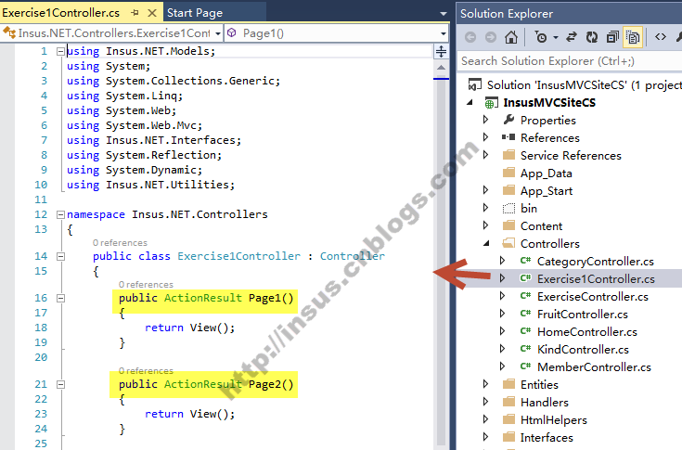Select HomeController.cs file

[x=587, y=332]
